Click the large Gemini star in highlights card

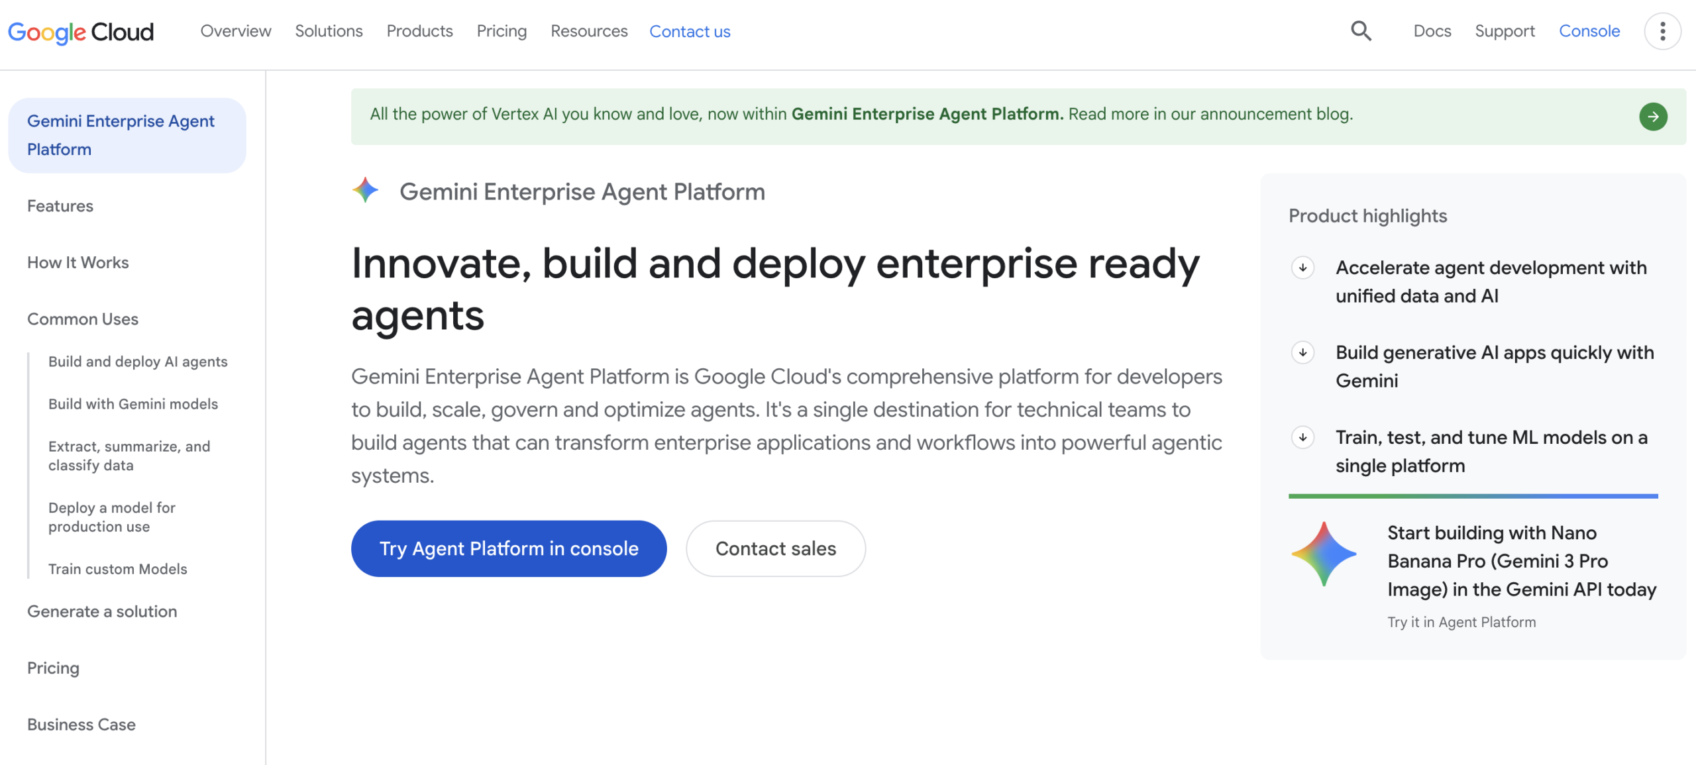click(1323, 554)
